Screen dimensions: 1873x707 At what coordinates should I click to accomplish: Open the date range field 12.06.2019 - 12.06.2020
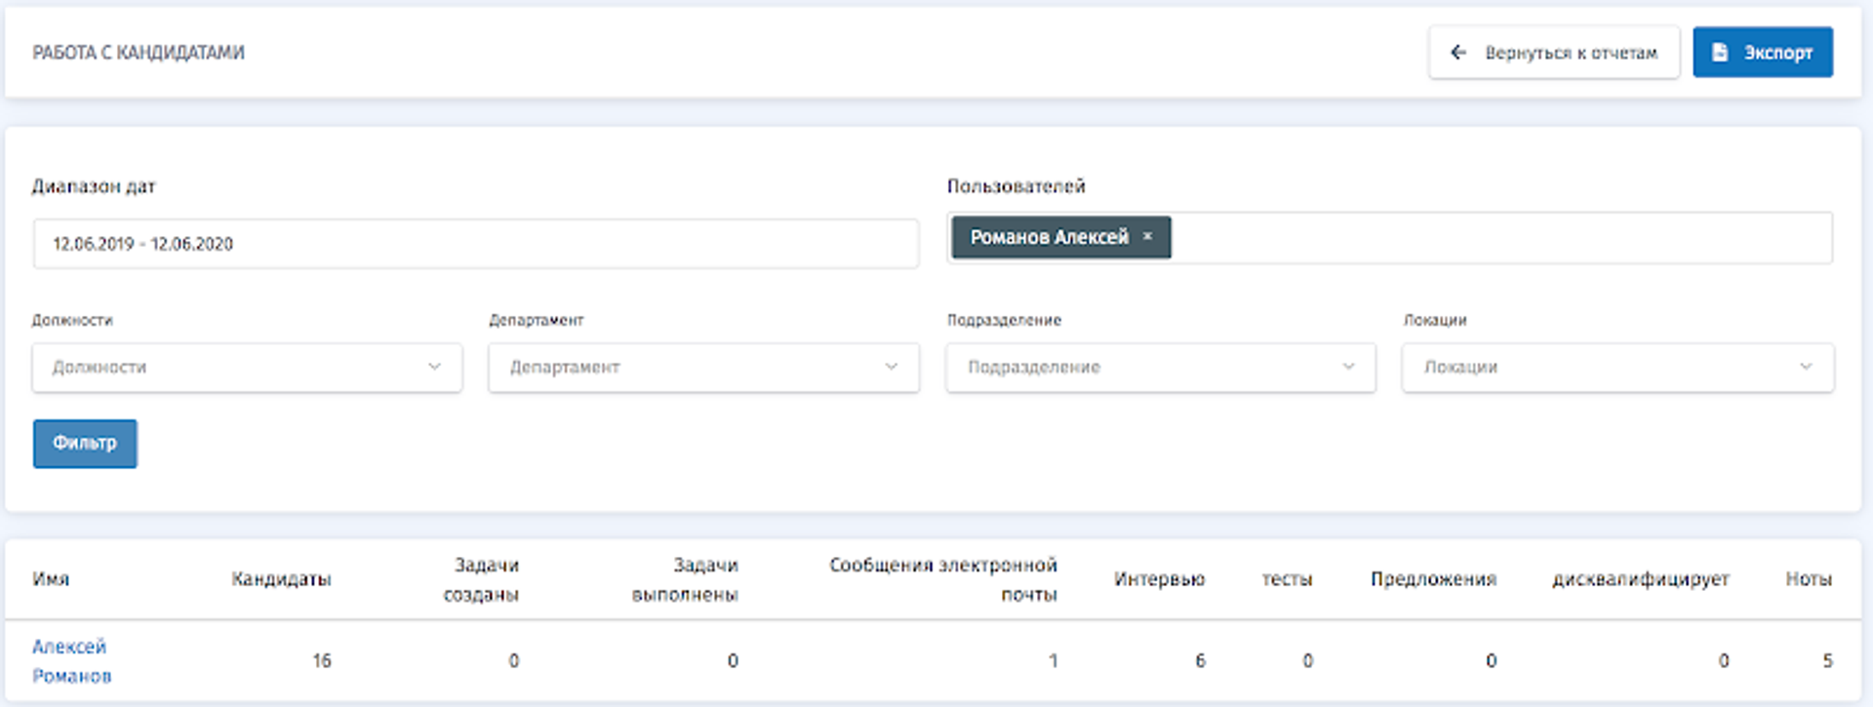pos(476,244)
